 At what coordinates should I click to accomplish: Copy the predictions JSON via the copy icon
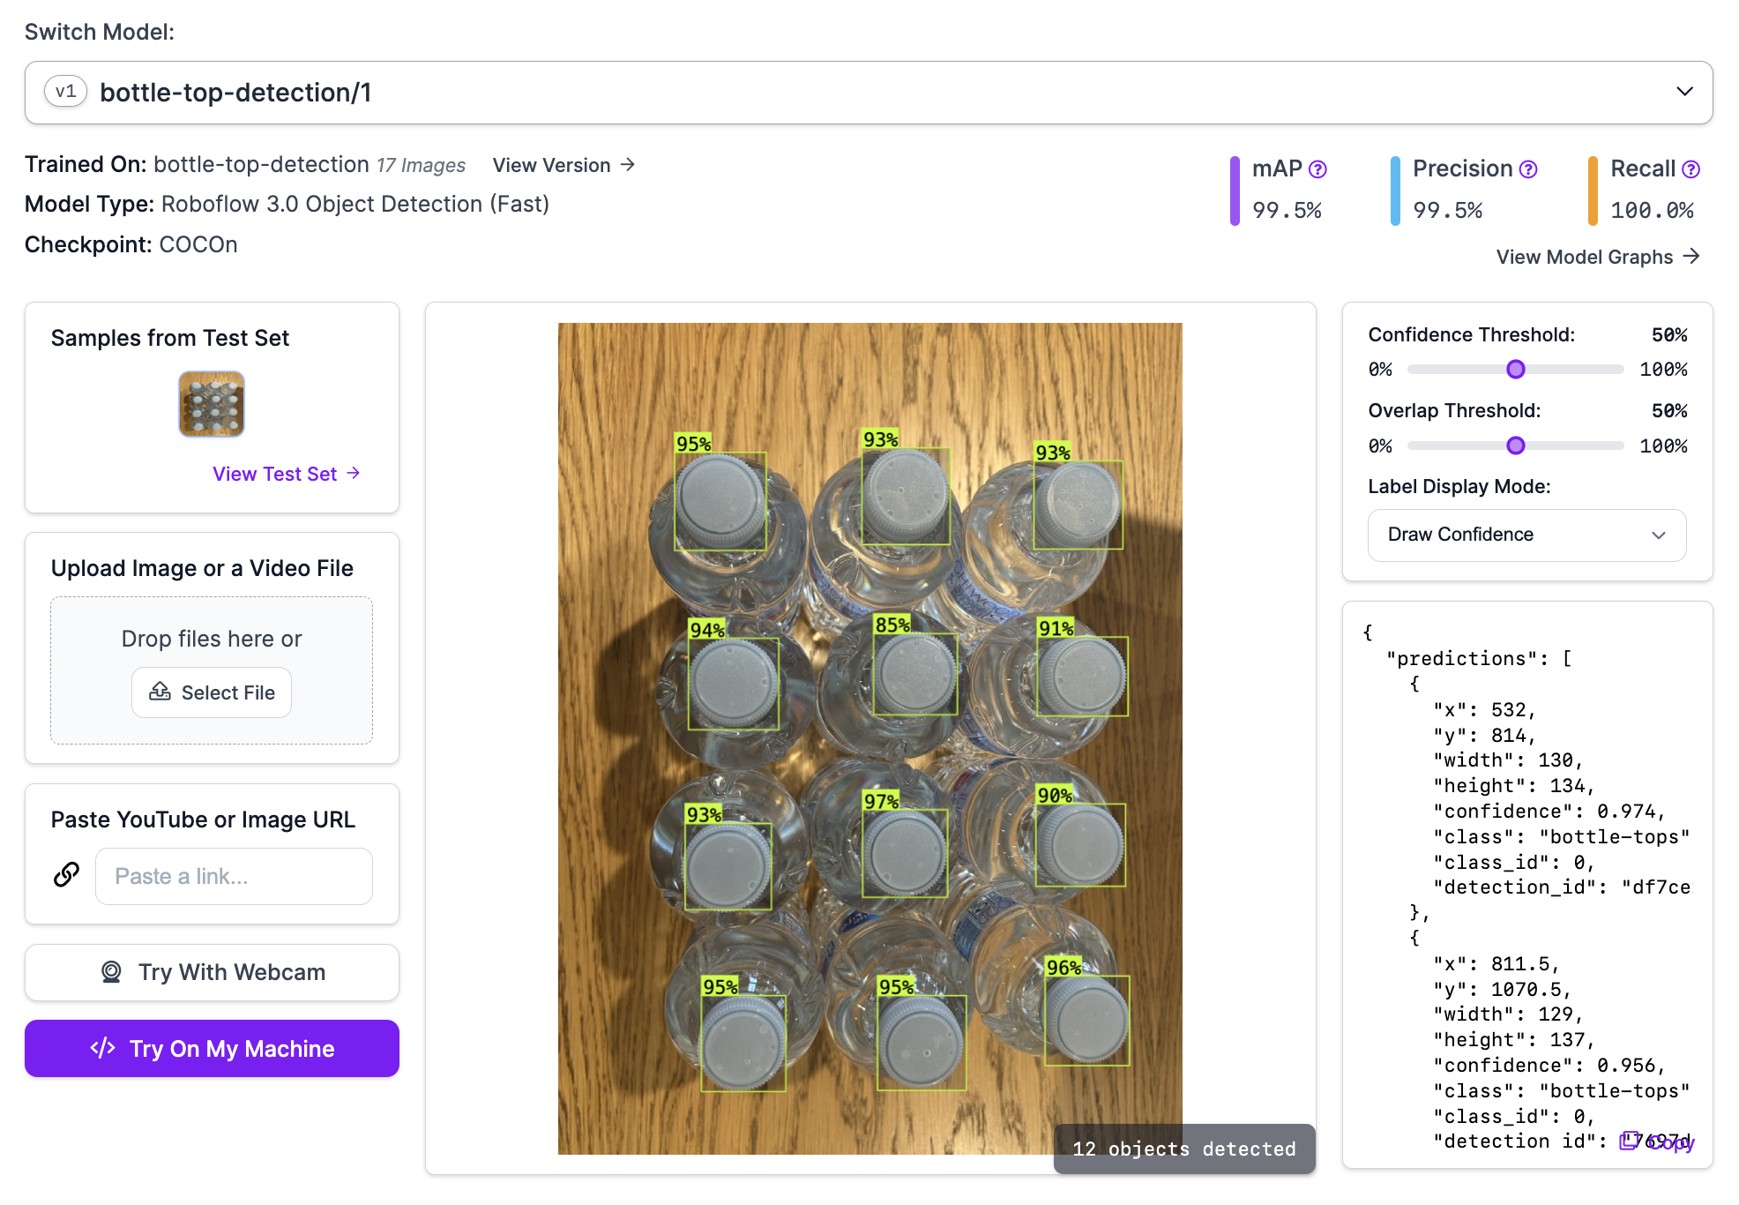click(x=1629, y=1141)
